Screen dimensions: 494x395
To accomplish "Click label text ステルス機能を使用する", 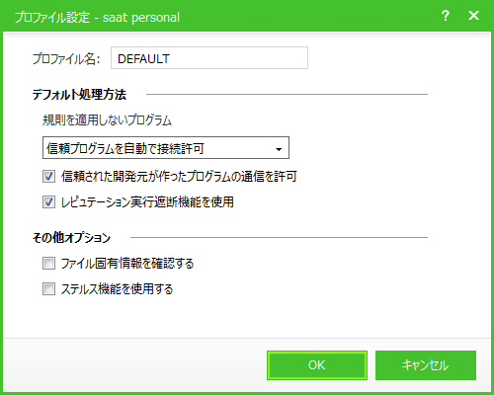I will tap(117, 289).
